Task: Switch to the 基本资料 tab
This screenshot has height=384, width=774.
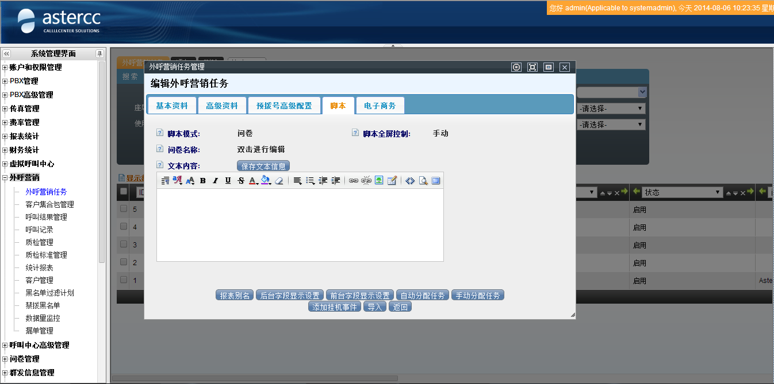Action: (x=172, y=106)
